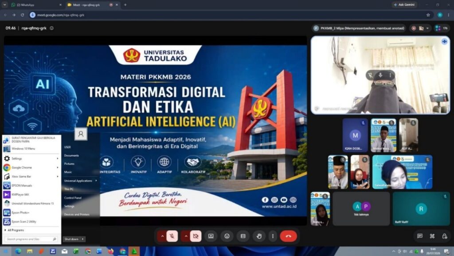
Task: Expand the dropdown arrow beside recording indicator
Action: click(427, 28)
